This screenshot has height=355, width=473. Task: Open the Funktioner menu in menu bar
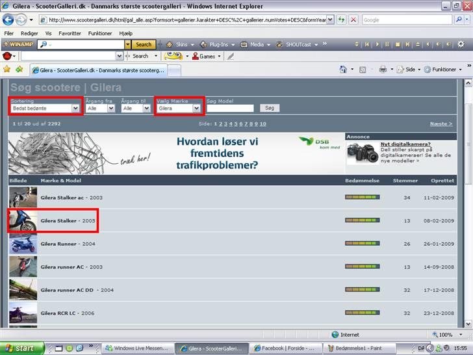(100, 33)
